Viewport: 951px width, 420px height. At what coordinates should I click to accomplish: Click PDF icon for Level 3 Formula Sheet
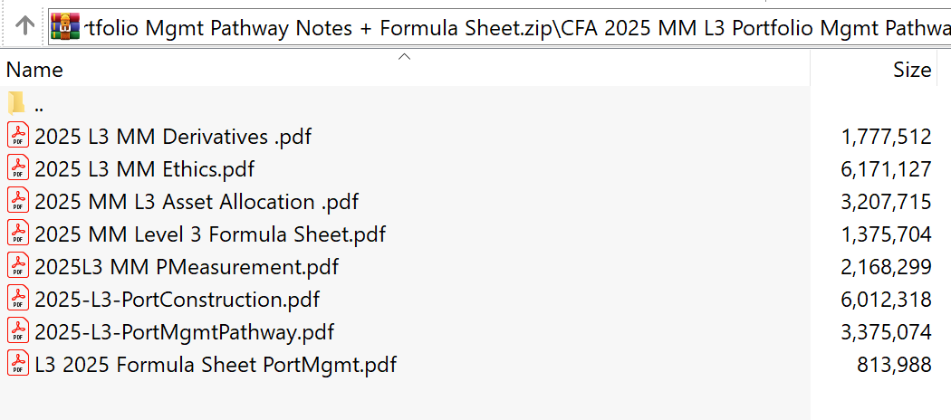tap(17, 234)
